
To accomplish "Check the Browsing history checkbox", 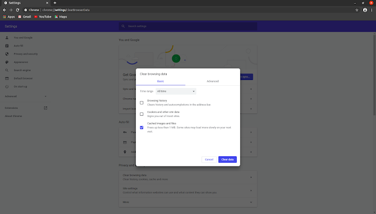I will (x=142, y=103).
